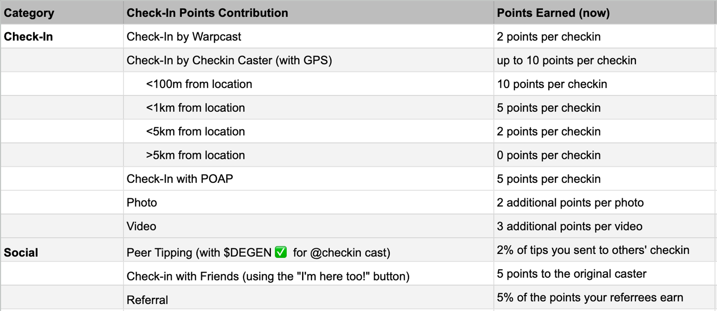Click the <5km from location cell
The image size is (717, 311).
(x=195, y=131)
